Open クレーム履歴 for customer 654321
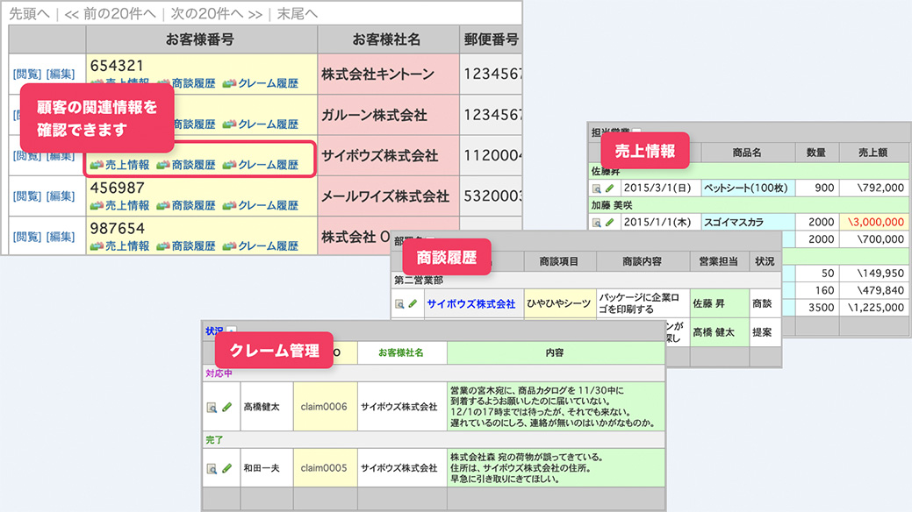 [269, 83]
